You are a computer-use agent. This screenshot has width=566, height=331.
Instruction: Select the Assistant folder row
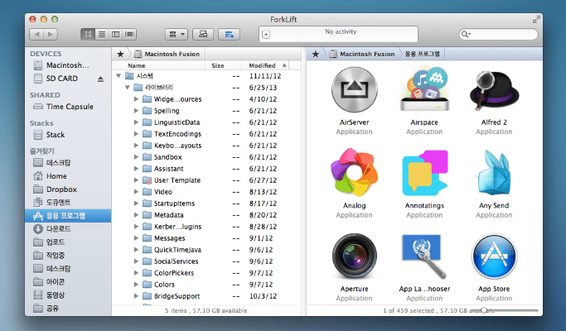206,168
